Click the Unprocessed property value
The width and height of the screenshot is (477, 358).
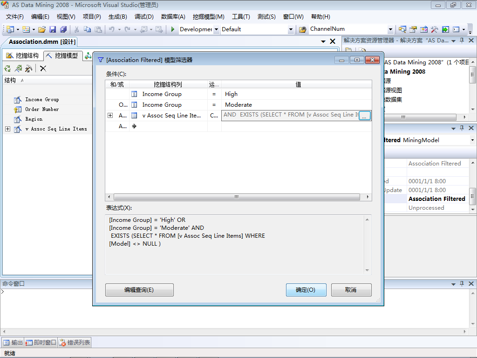click(x=426, y=207)
